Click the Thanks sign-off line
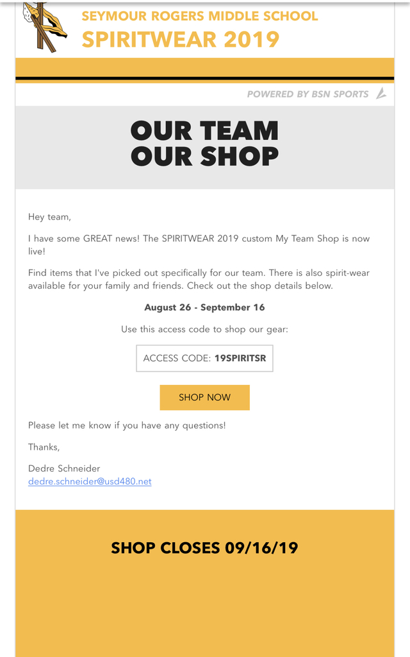The image size is (410, 657). [x=44, y=447]
